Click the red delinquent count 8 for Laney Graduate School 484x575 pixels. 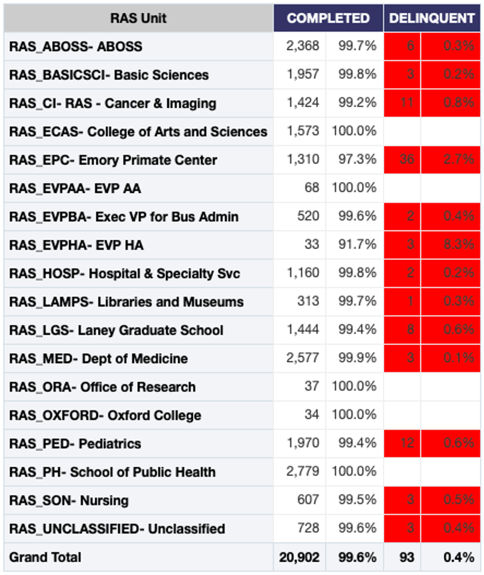click(x=410, y=330)
